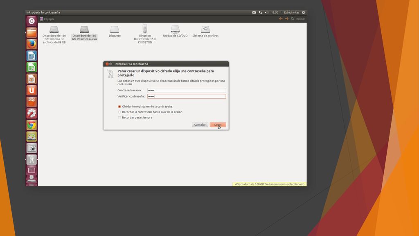
Task: Click the Cancelar button
Action: click(200, 125)
